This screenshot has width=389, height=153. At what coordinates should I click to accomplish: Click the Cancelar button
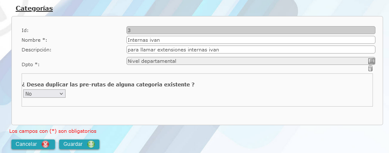(33, 144)
